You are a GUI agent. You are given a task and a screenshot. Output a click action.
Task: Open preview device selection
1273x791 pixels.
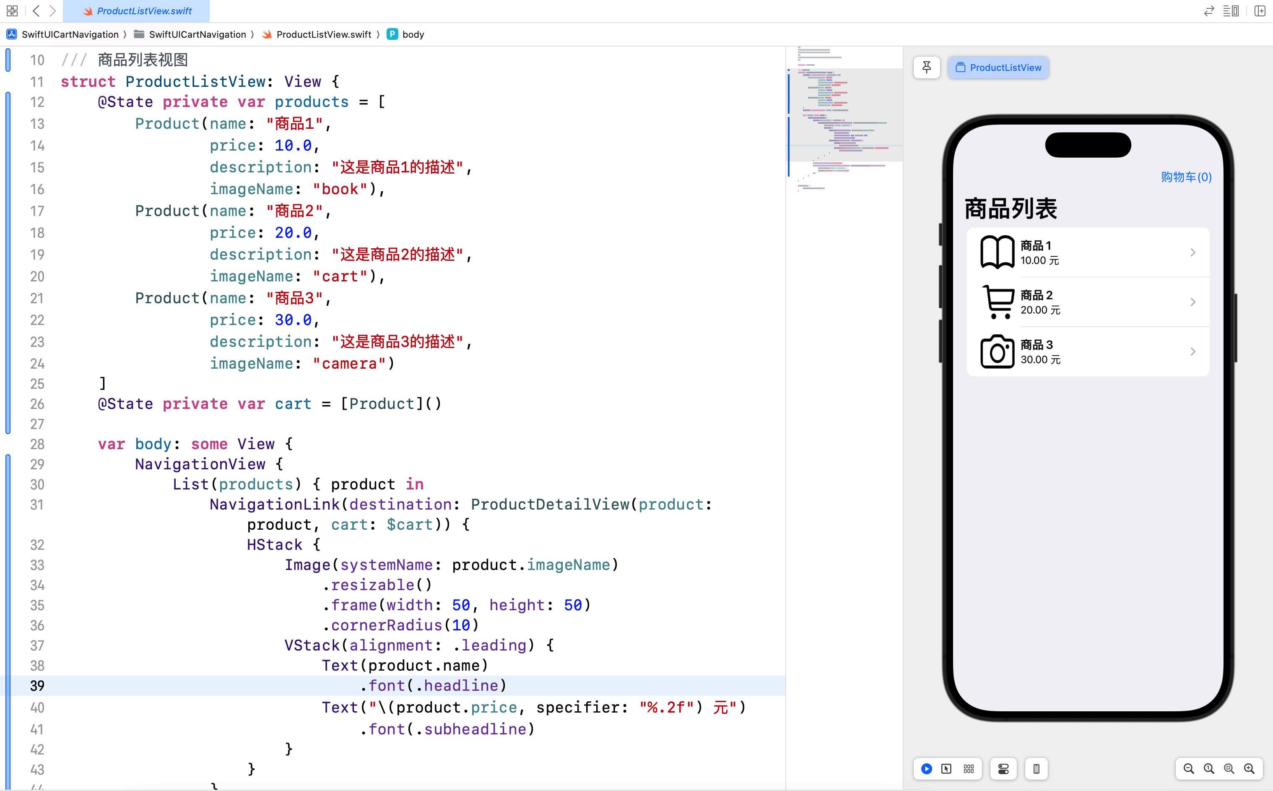click(1037, 769)
